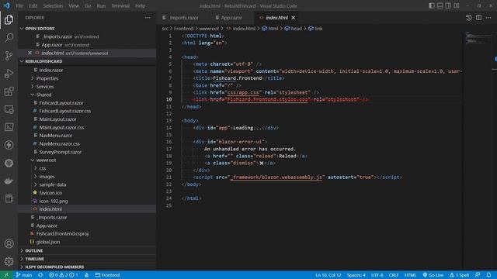The width and height of the screenshot is (497, 279).
Task: Open Fishcard.Frontend.csproj file
Action: pos(62,233)
